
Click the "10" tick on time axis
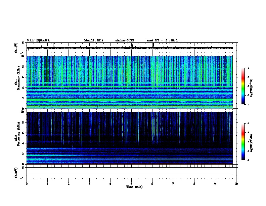click(236, 184)
